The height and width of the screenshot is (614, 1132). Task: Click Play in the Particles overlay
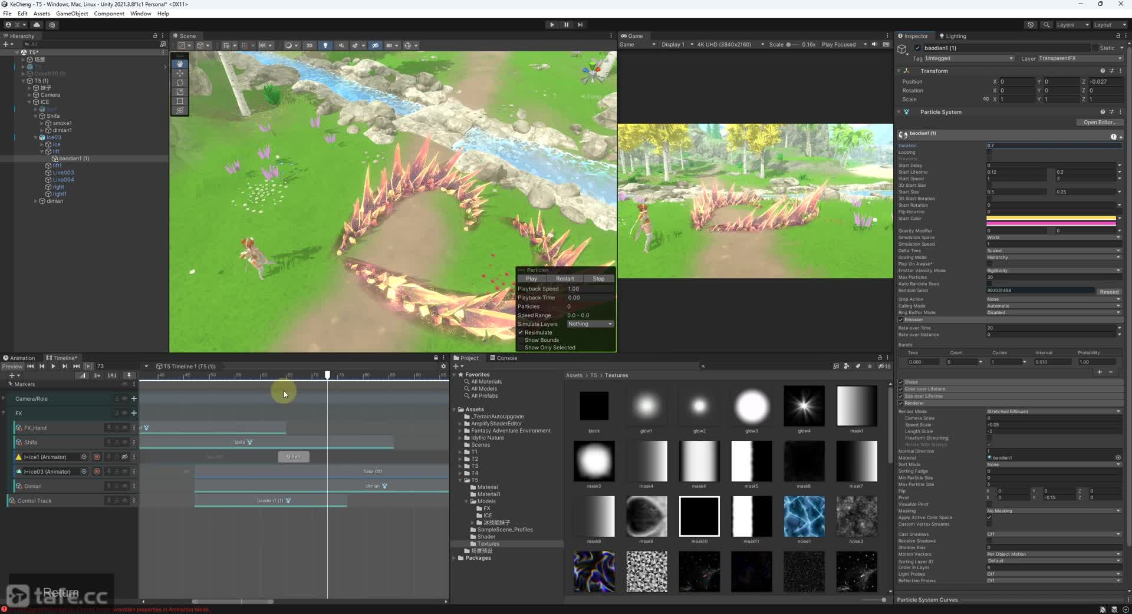click(531, 279)
